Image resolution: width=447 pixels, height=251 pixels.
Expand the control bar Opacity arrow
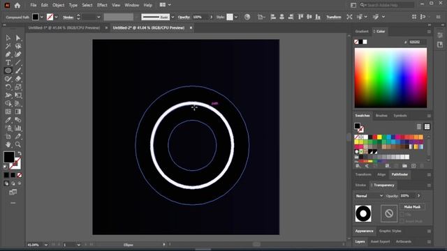point(211,17)
